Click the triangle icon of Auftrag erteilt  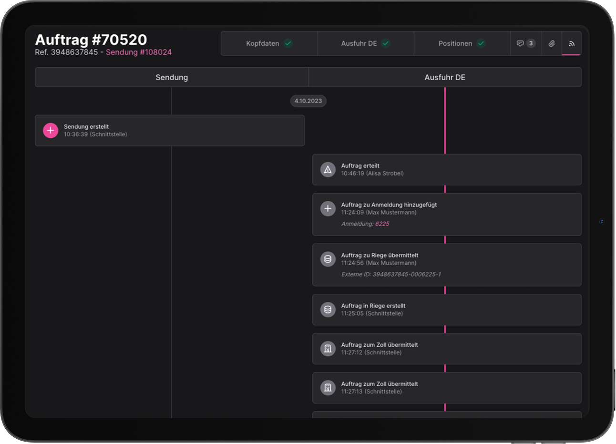point(328,169)
